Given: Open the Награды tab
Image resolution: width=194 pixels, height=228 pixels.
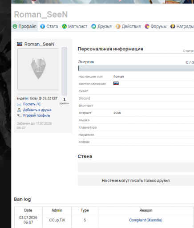Looking at the screenshot, I should 182,26.
